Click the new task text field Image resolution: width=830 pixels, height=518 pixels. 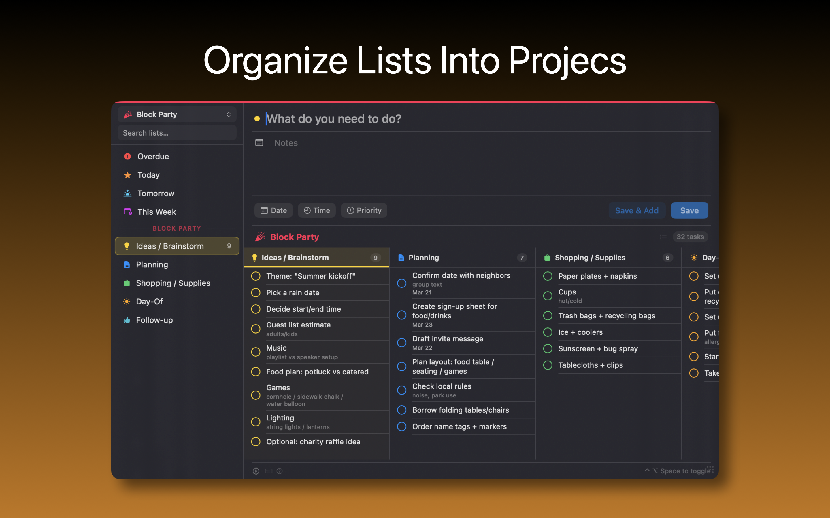pyautogui.click(x=487, y=119)
